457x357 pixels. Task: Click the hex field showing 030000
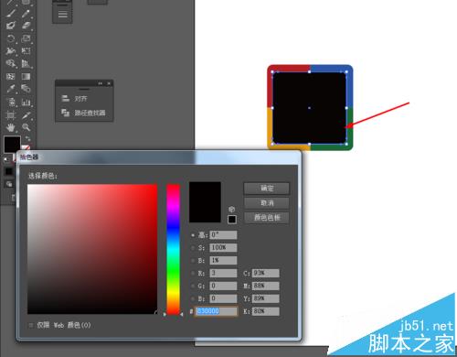pos(217,311)
